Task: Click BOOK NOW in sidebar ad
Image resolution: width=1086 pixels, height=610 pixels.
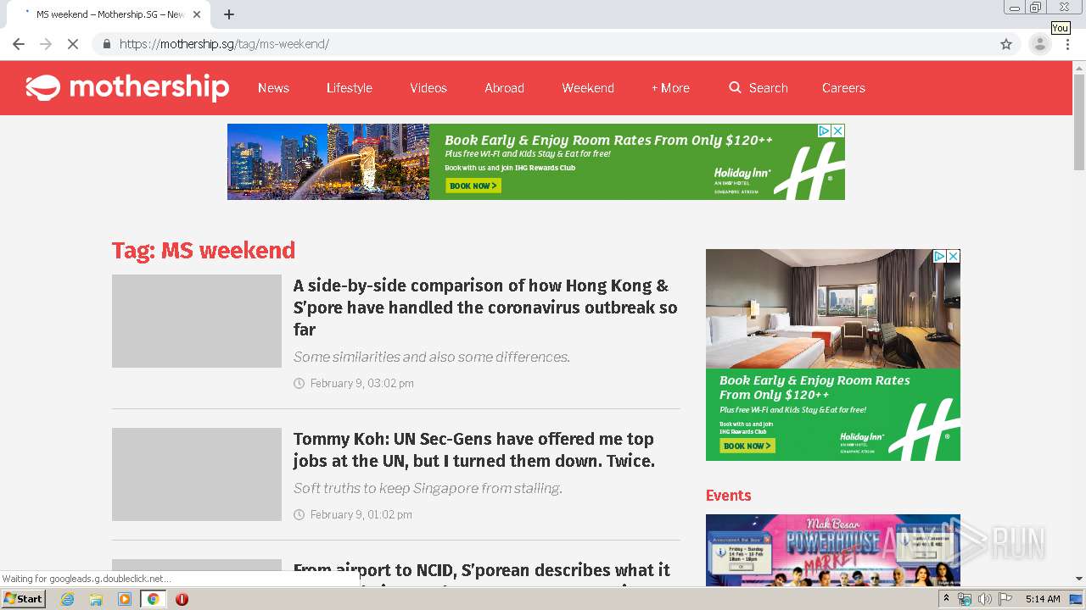Action: pos(747,446)
